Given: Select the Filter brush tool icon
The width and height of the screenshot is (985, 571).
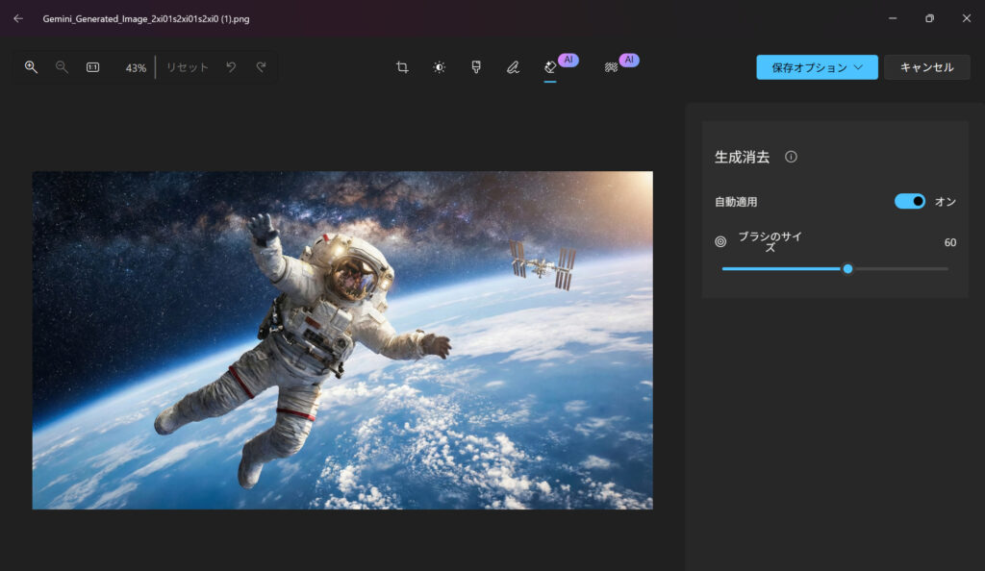Looking at the screenshot, I should click(x=476, y=67).
